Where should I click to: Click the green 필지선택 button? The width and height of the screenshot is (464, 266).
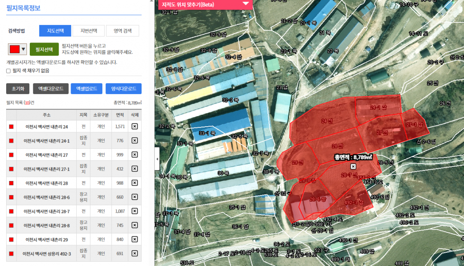tap(44, 49)
